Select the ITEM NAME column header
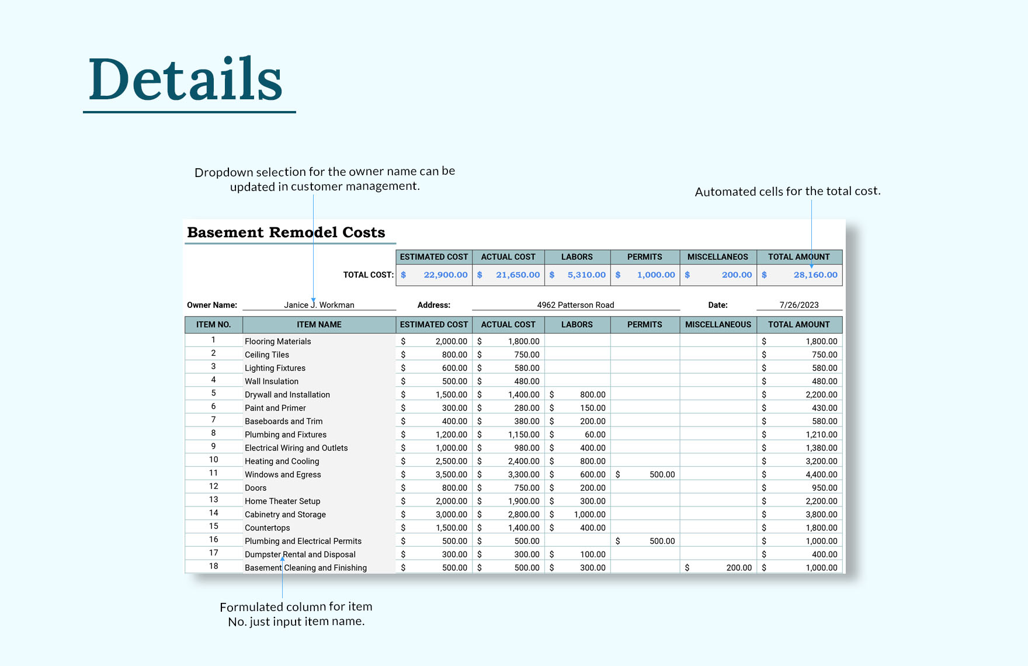The width and height of the screenshot is (1028, 666). 318,324
